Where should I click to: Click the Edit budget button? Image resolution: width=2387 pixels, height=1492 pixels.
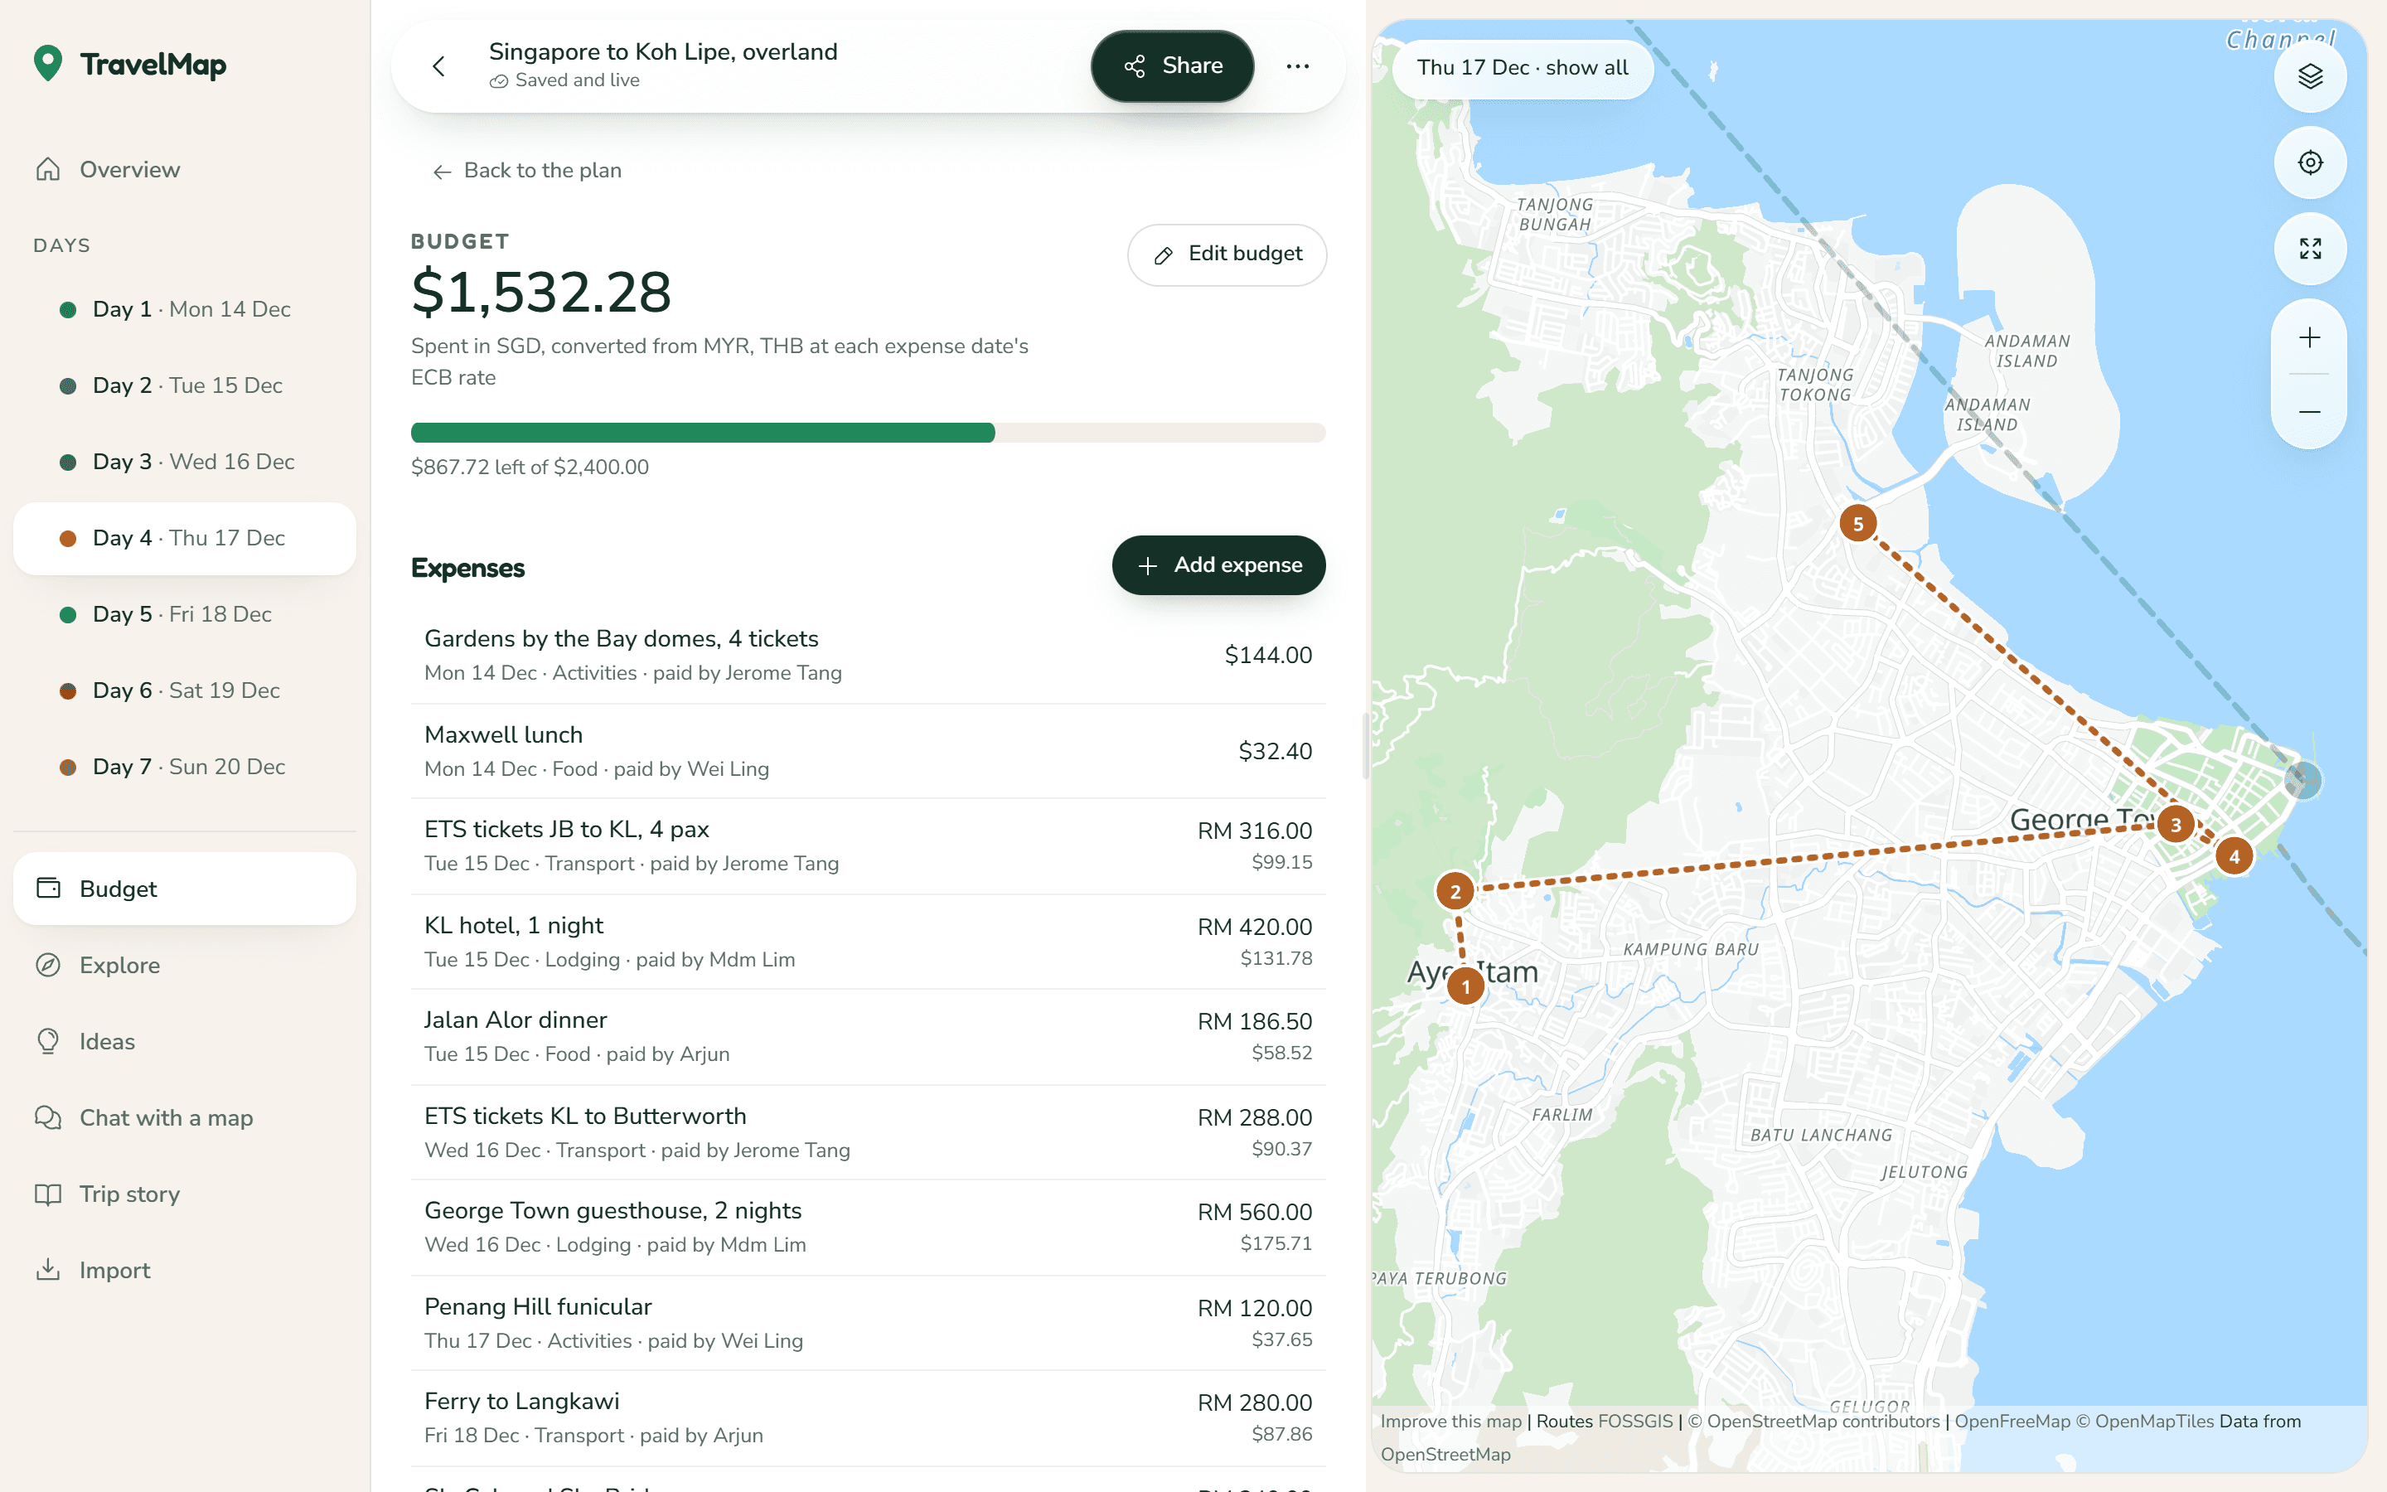point(1226,254)
